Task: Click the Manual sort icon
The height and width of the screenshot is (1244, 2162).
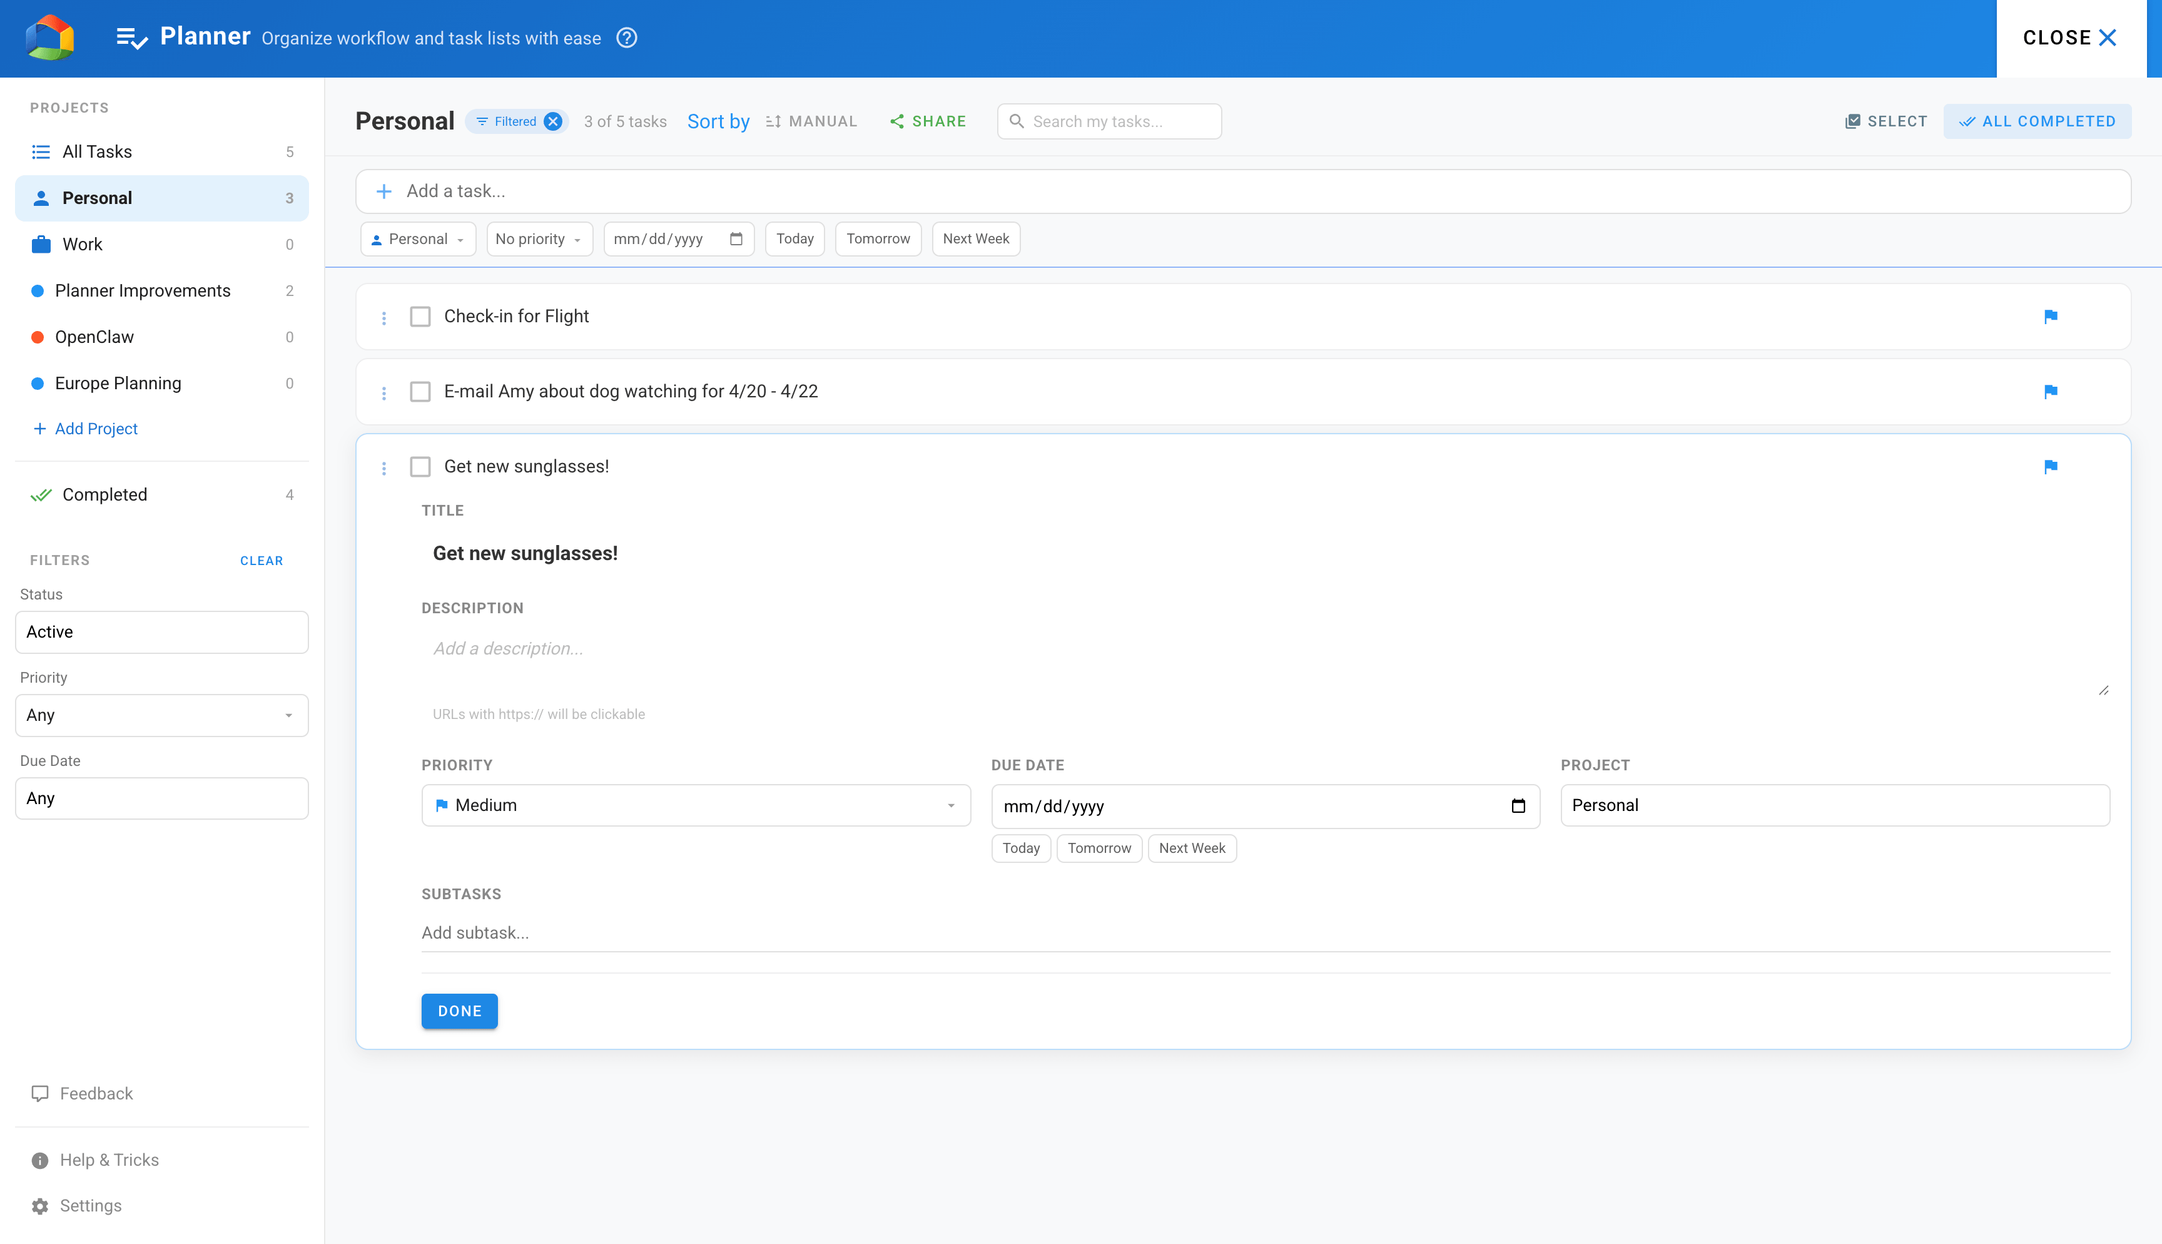Action: pos(773,121)
